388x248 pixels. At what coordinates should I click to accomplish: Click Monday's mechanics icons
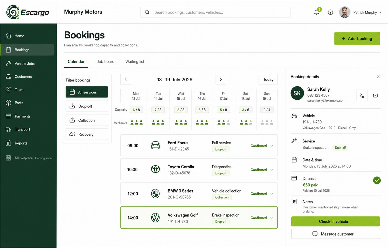137,123
